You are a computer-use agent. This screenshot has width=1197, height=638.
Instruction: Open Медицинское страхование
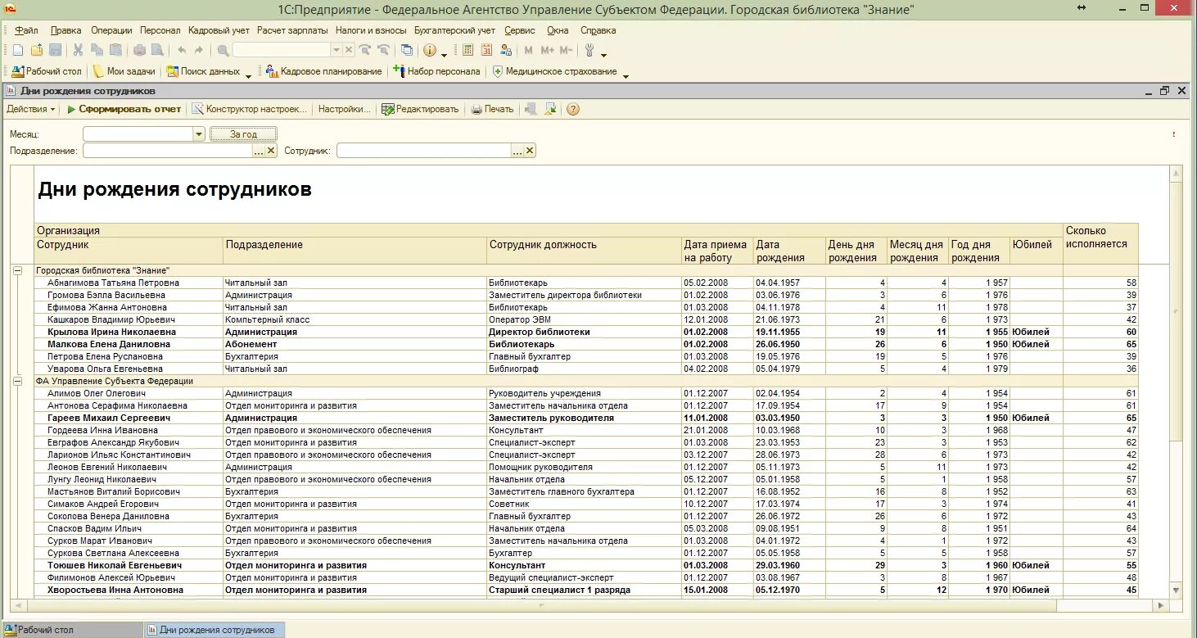(554, 71)
